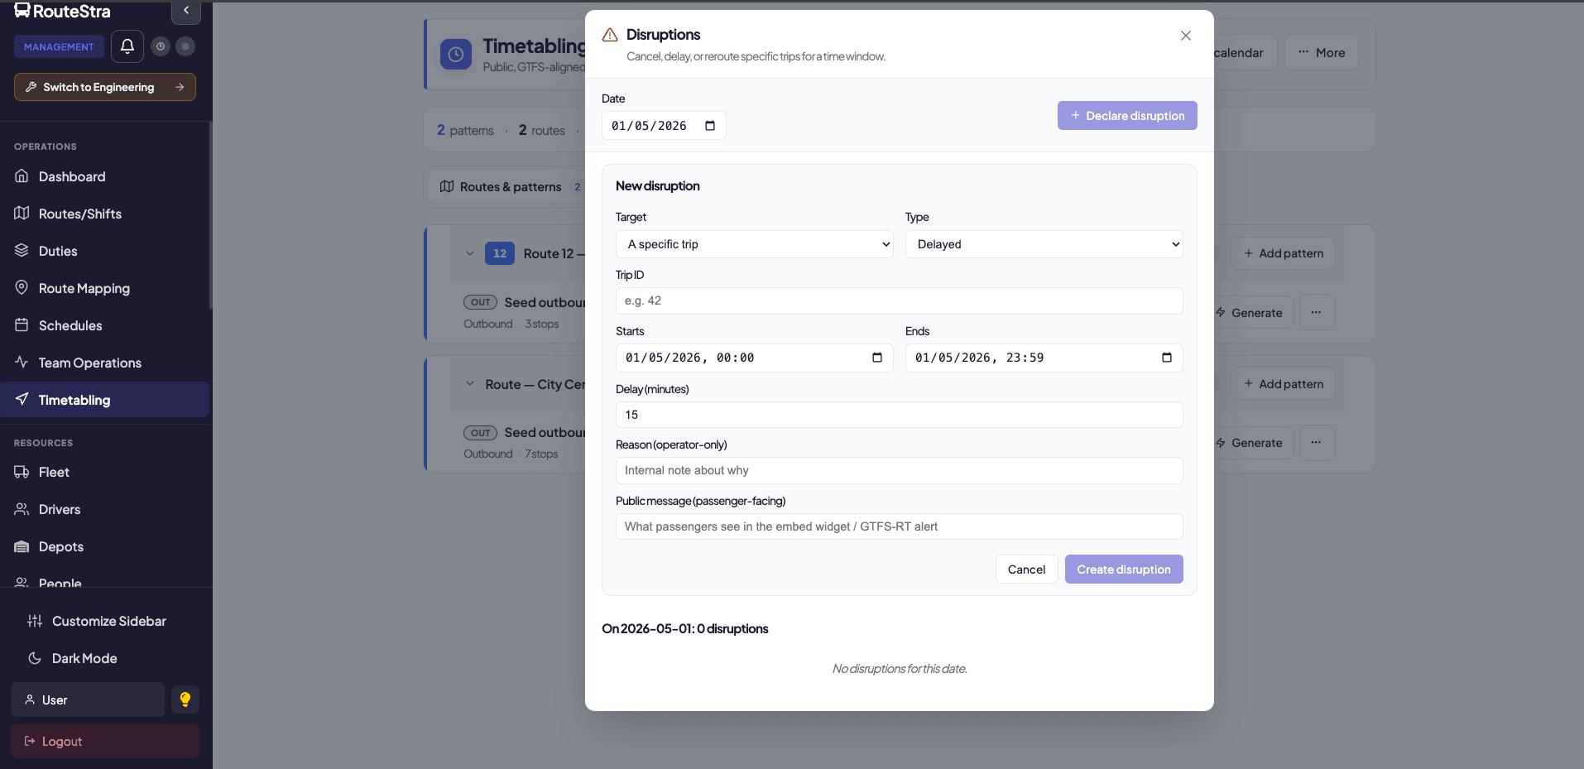Toggle Dark Mode
Image resolution: width=1584 pixels, height=769 pixels.
[105, 658]
